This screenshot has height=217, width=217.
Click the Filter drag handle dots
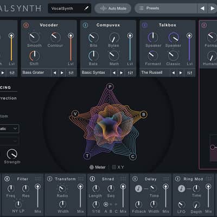[38, 179]
